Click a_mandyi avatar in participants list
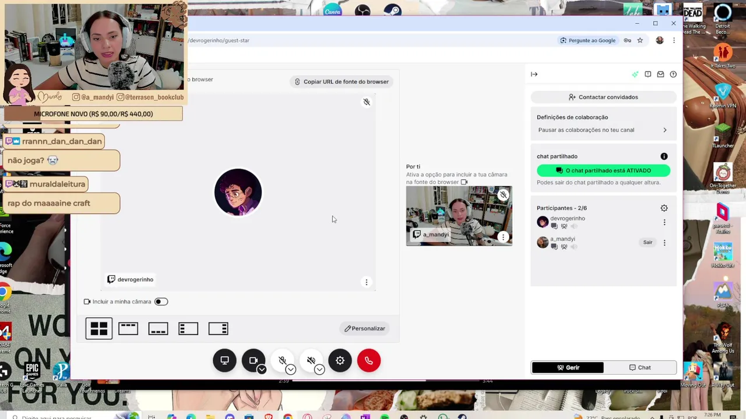This screenshot has width=746, height=419. [543, 243]
